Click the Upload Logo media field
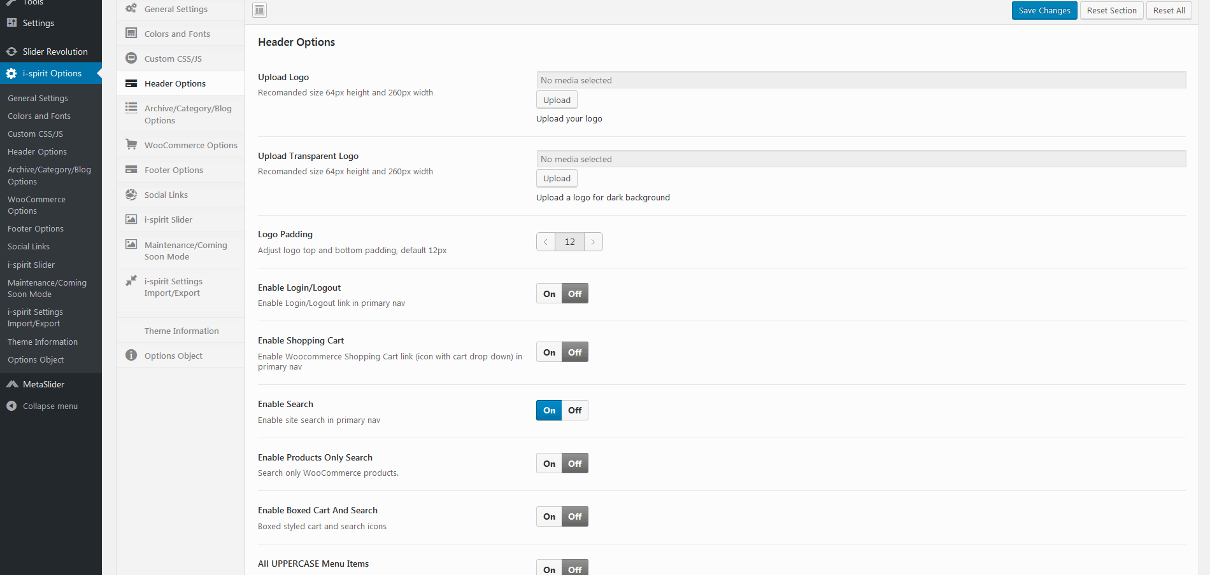 tap(861, 80)
